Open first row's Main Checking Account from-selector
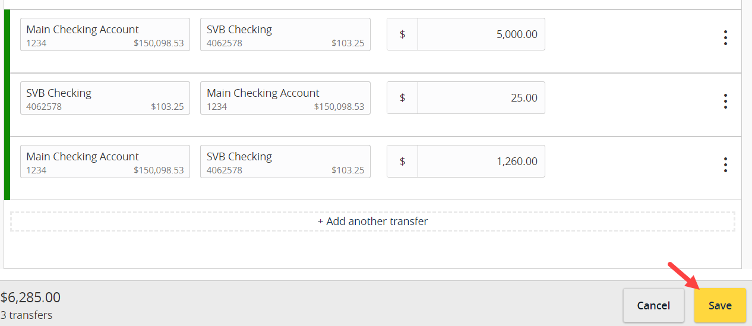 coord(105,34)
